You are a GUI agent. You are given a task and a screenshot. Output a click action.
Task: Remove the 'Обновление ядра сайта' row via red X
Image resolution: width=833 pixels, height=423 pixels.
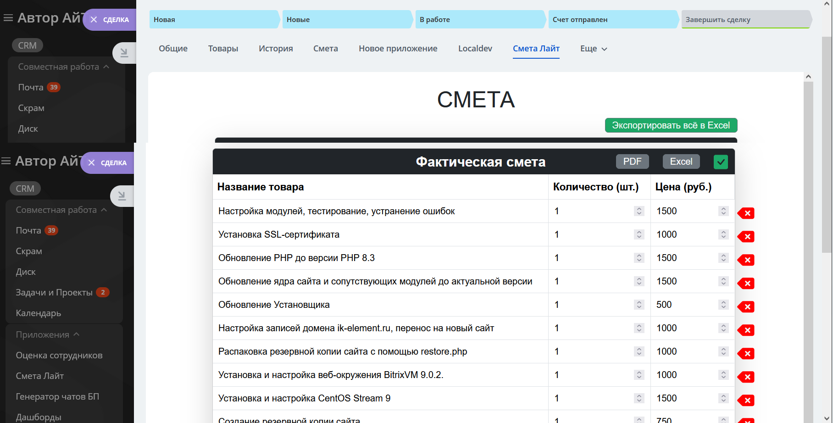[x=746, y=283]
